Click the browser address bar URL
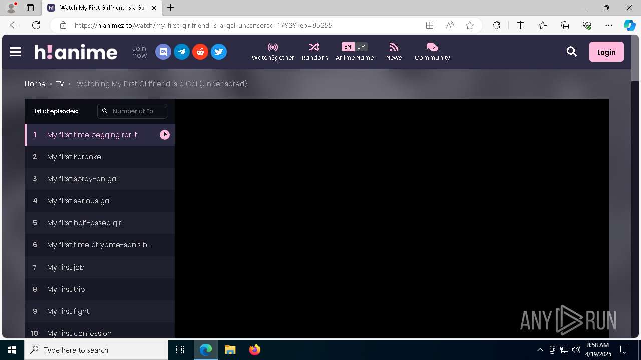 pyautogui.click(x=203, y=25)
